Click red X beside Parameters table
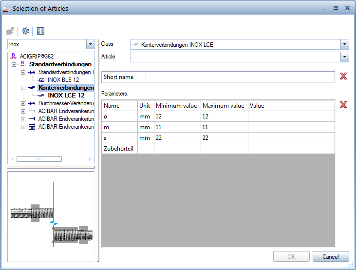 pyautogui.click(x=343, y=105)
